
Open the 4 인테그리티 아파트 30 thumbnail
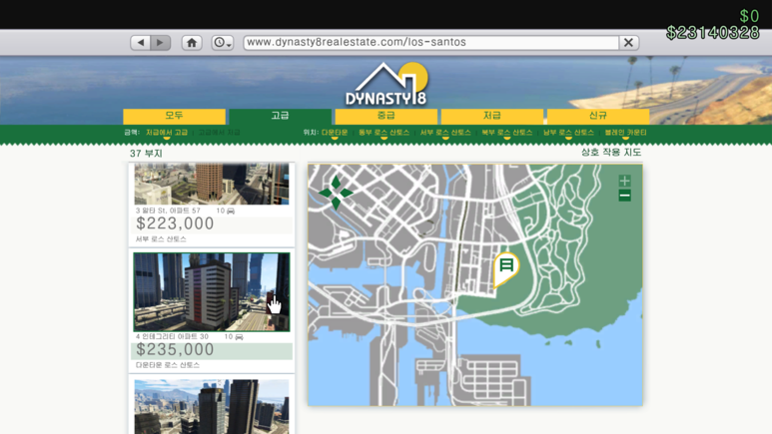click(x=212, y=291)
